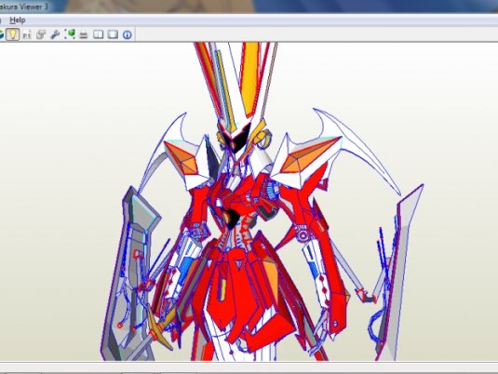
Task: Select the yellow head crest fin
Action: (249, 76)
